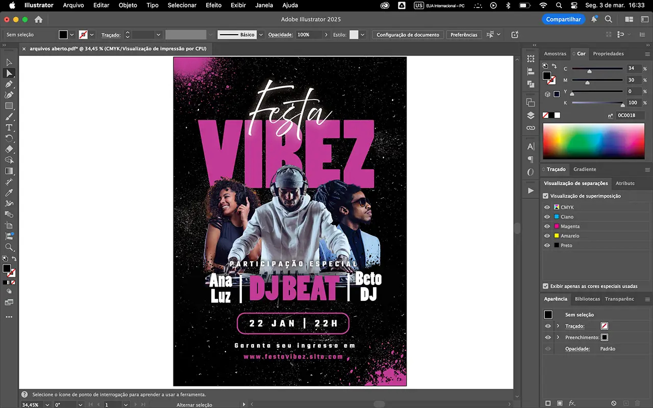Image resolution: width=653 pixels, height=408 pixels.
Task: Hide the Magenta separation eye icon
Action: pyautogui.click(x=547, y=226)
